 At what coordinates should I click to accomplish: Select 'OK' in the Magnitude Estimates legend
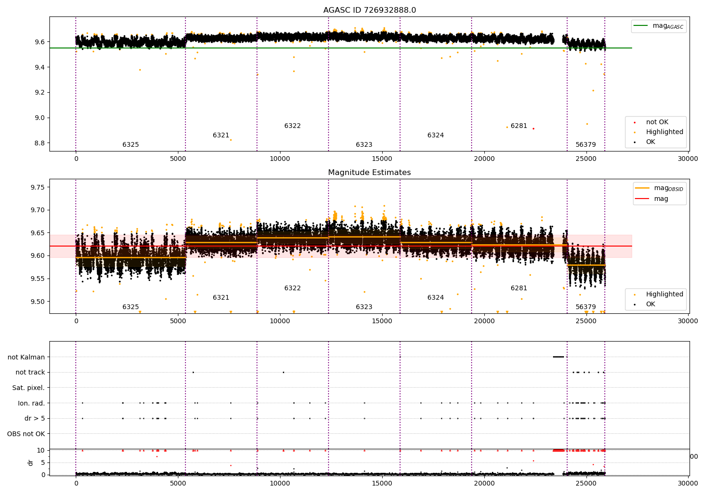[650, 304]
